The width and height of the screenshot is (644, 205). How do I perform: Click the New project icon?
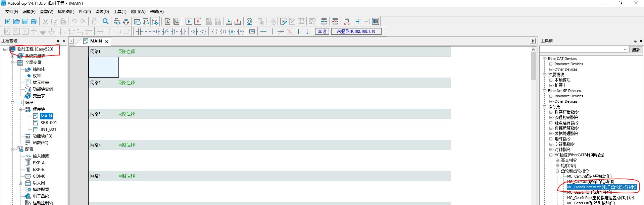pyautogui.click(x=7, y=21)
